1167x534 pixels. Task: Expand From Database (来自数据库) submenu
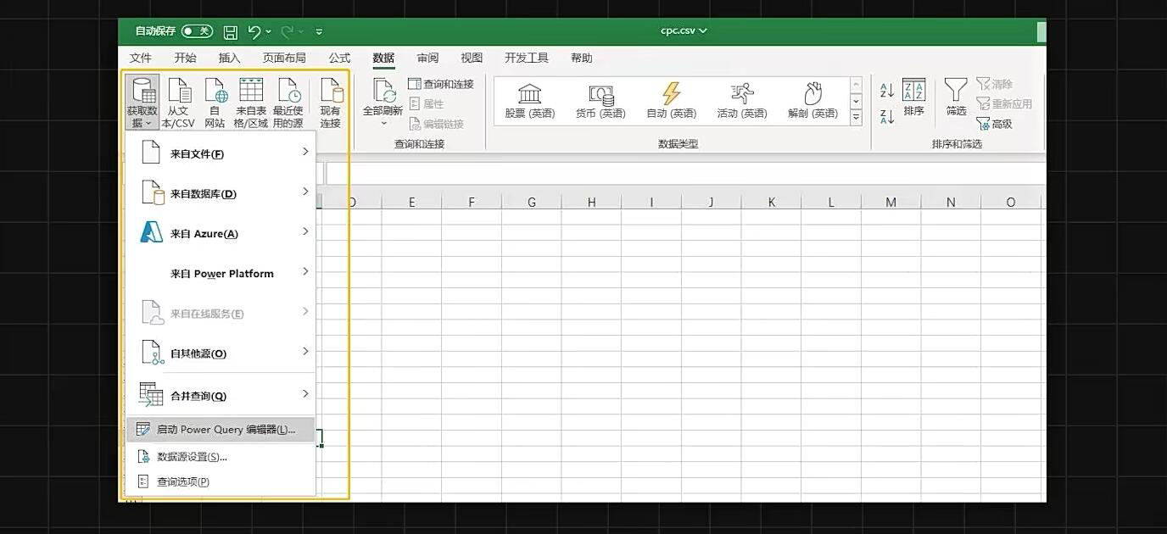pos(220,192)
